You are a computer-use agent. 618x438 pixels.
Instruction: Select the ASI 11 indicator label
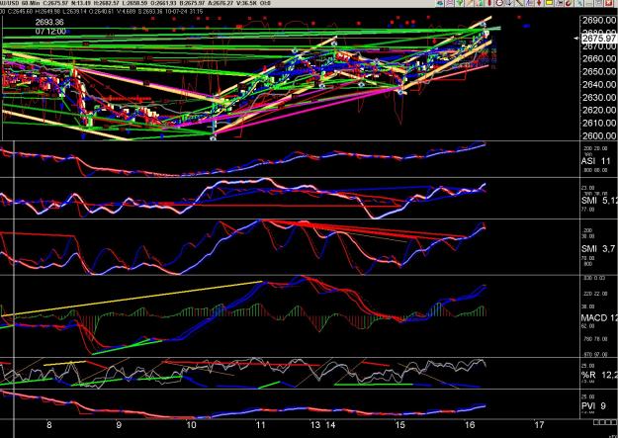tap(595, 161)
